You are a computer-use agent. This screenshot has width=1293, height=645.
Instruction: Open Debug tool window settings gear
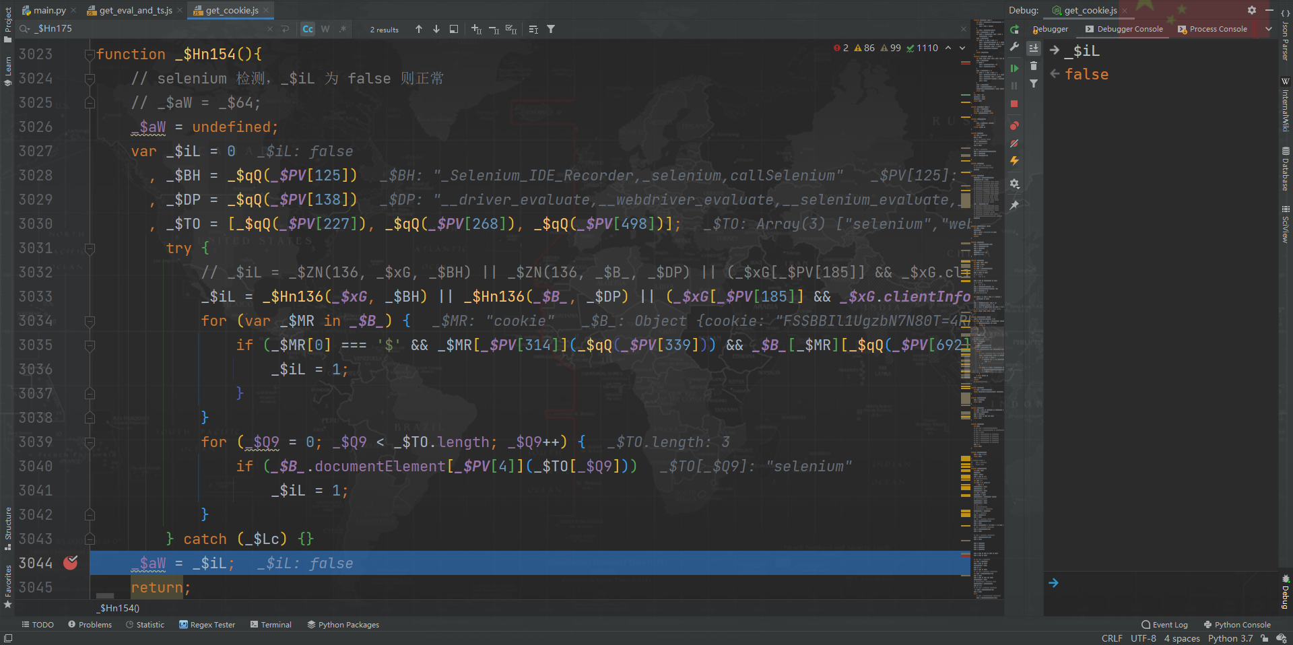pyautogui.click(x=1251, y=10)
